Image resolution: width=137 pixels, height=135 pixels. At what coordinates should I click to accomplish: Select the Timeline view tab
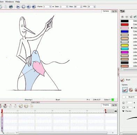106,105
